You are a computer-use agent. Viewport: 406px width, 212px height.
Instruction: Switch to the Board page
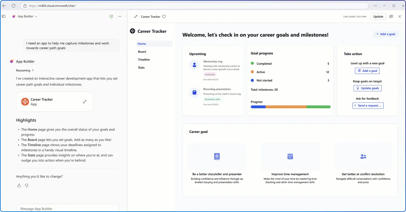tap(142, 51)
